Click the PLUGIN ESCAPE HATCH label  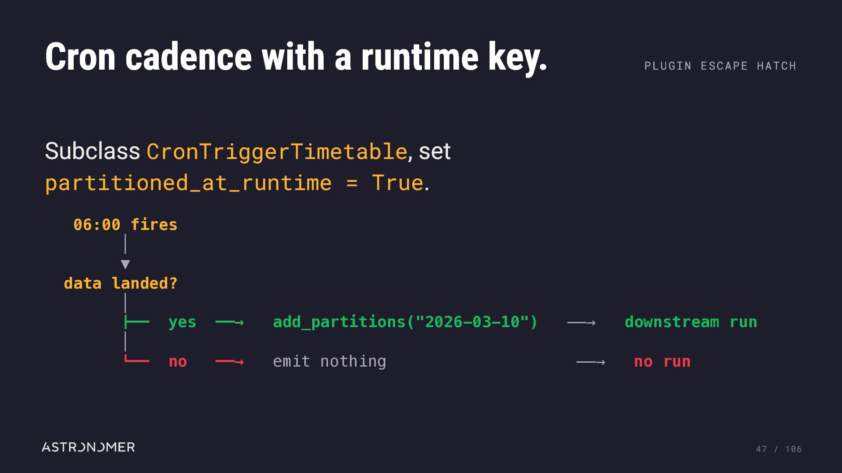coord(720,66)
